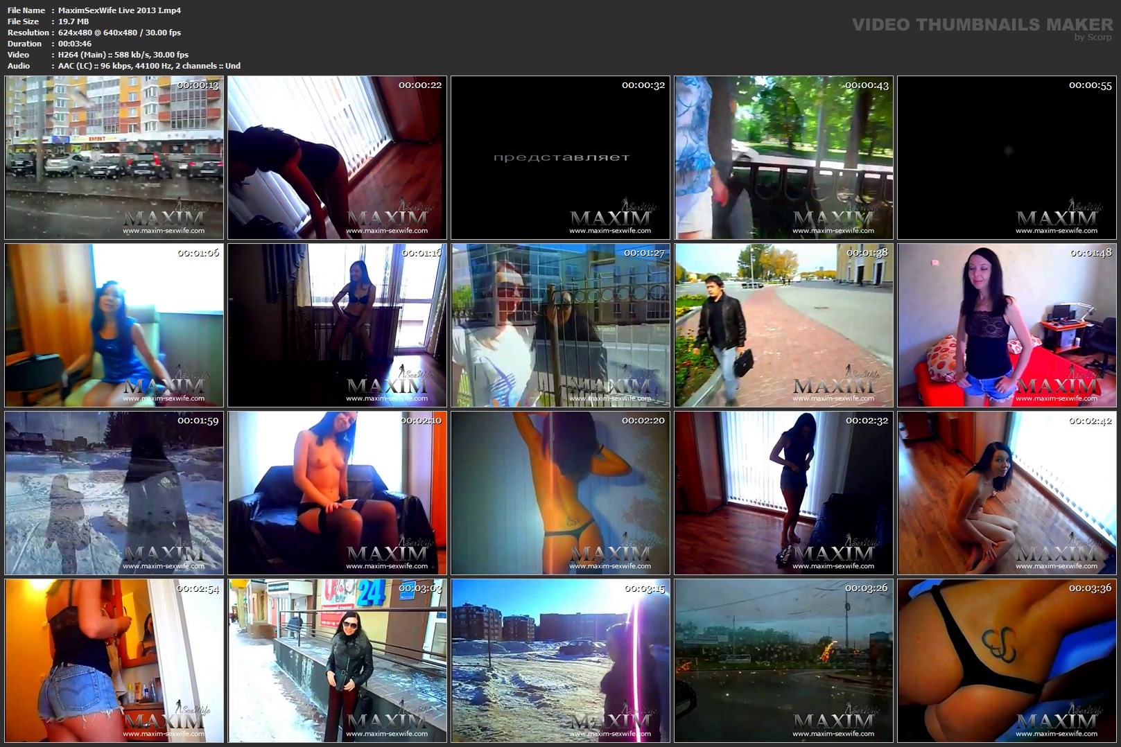
Task: Click the snowy scene thumbnail at 00:01:59
Action: pyautogui.click(x=114, y=493)
